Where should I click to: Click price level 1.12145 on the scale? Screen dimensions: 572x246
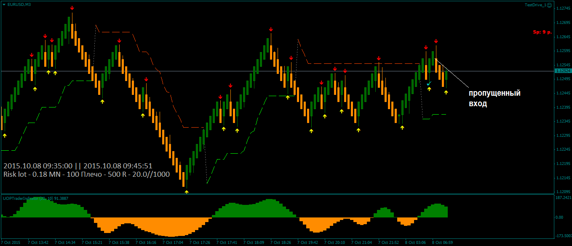(563, 178)
